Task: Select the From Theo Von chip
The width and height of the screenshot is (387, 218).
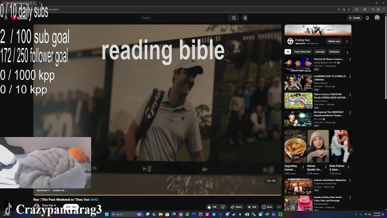Action: tap(302, 52)
